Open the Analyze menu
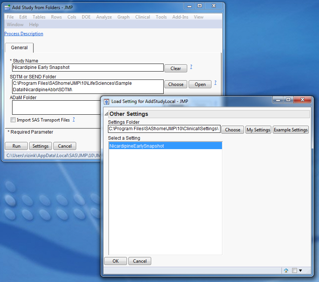The width and height of the screenshot is (319, 282). [x=104, y=17]
